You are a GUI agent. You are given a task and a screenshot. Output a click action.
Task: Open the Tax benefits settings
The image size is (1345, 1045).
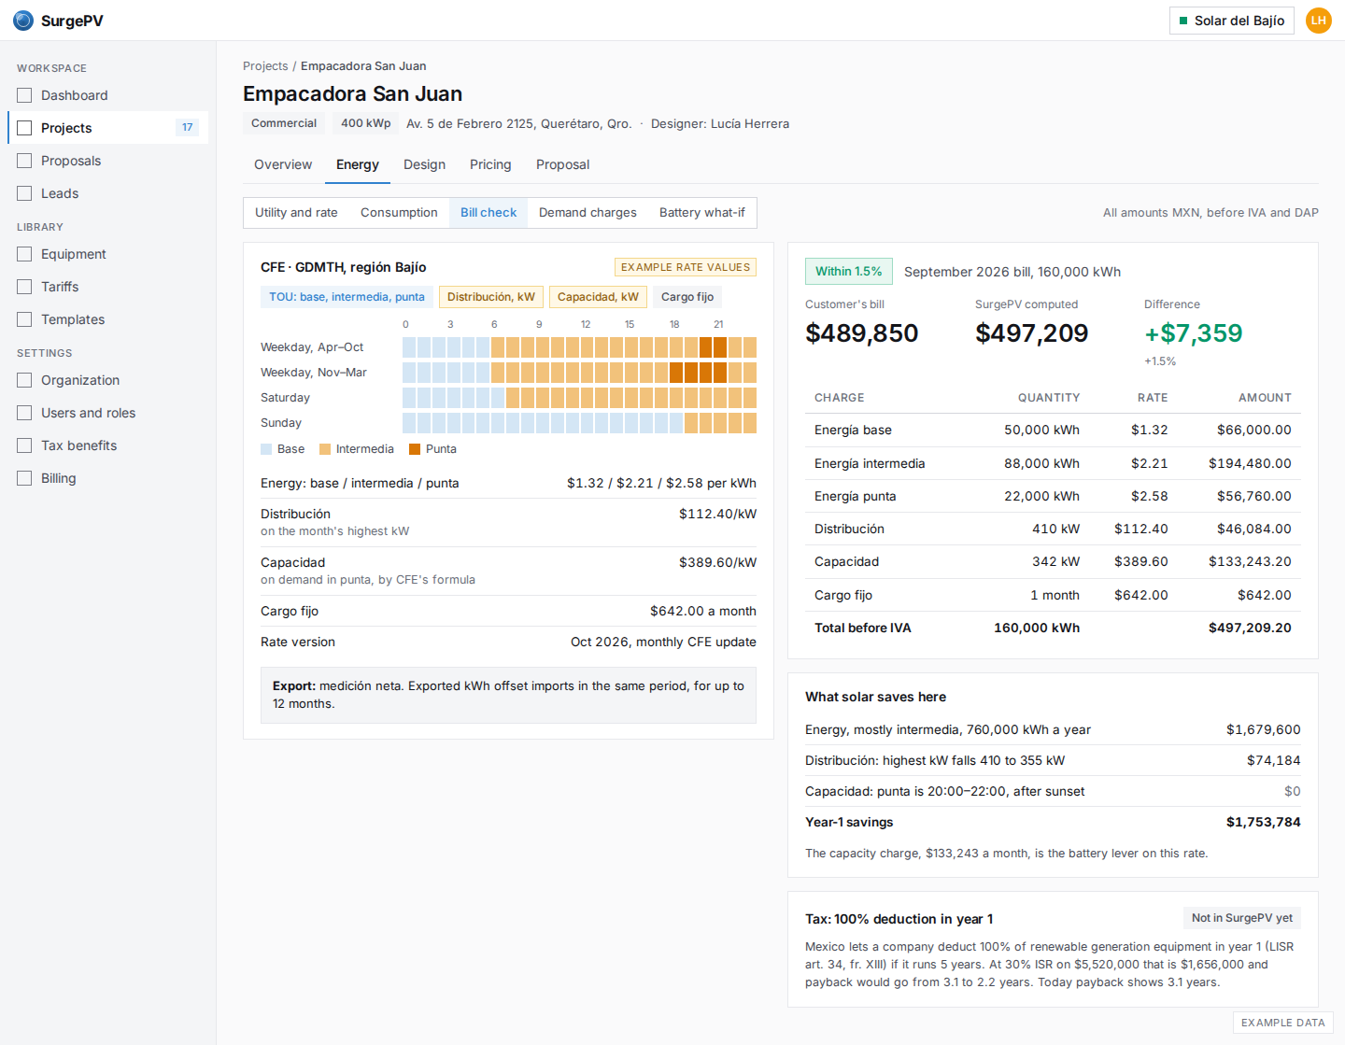[x=107, y=445]
